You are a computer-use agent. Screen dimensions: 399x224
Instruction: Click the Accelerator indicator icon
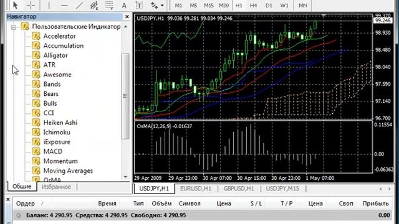point(36,36)
